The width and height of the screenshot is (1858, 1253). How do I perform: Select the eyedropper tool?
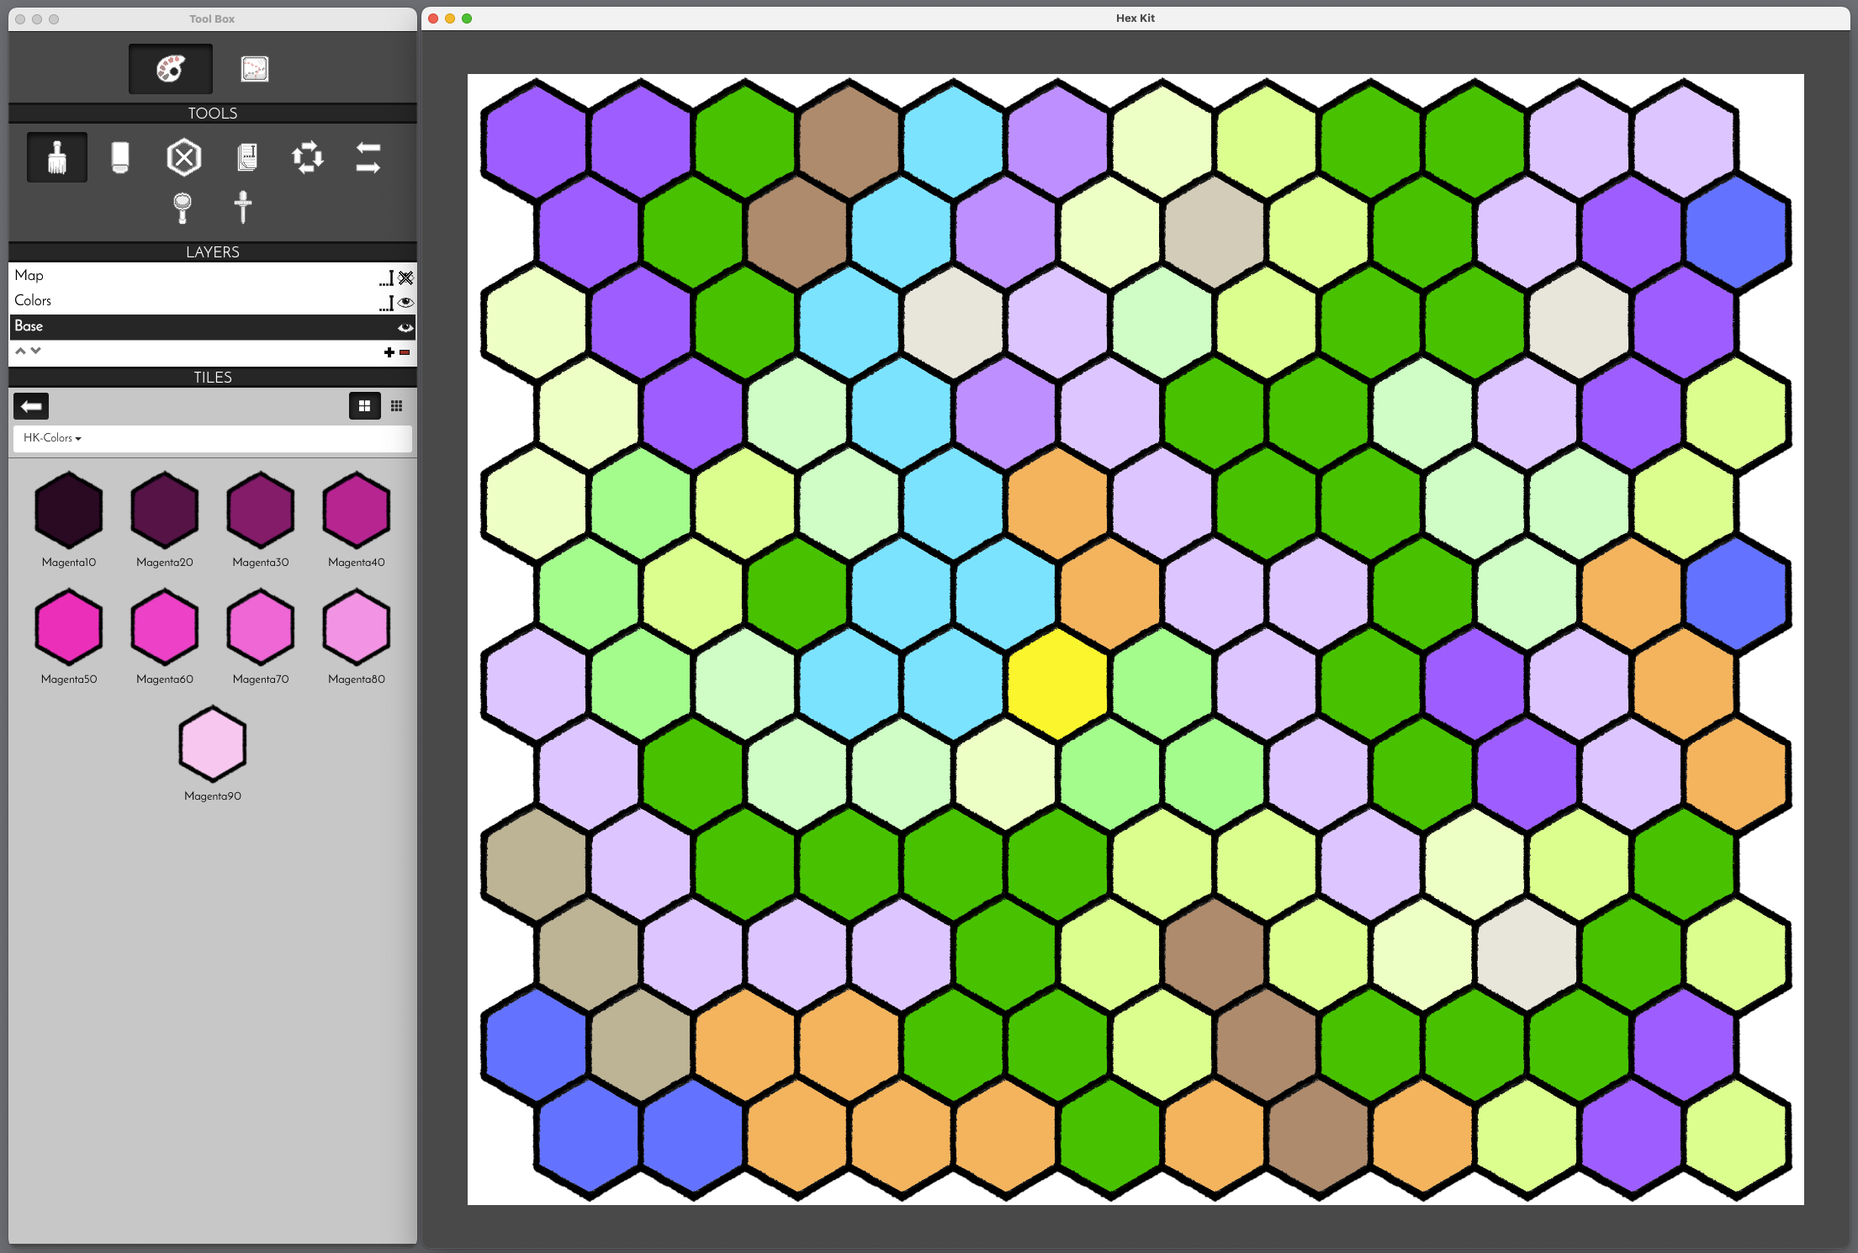click(243, 207)
